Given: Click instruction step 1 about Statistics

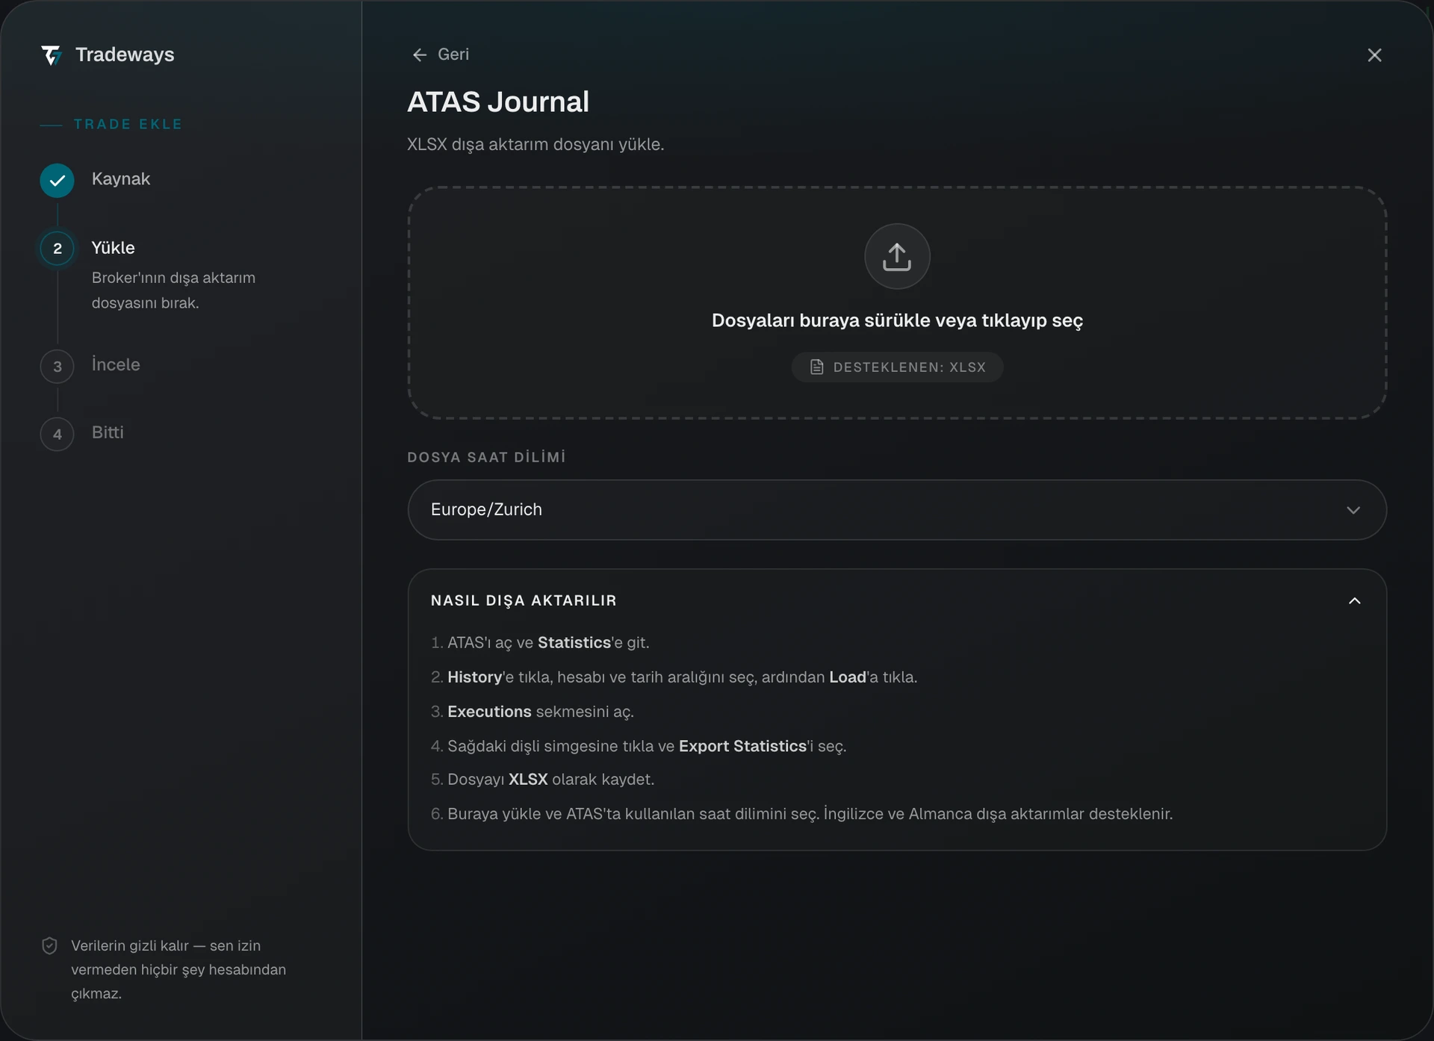Looking at the screenshot, I should click(540, 643).
